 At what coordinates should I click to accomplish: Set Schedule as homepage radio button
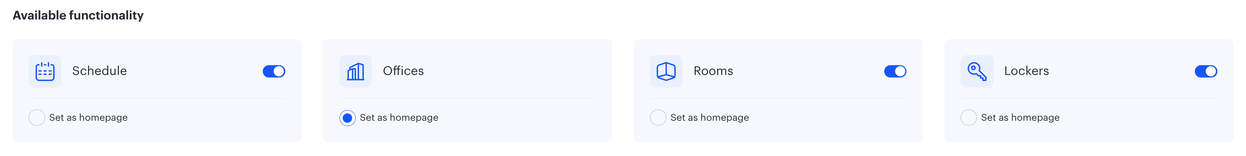[x=37, y=117]
